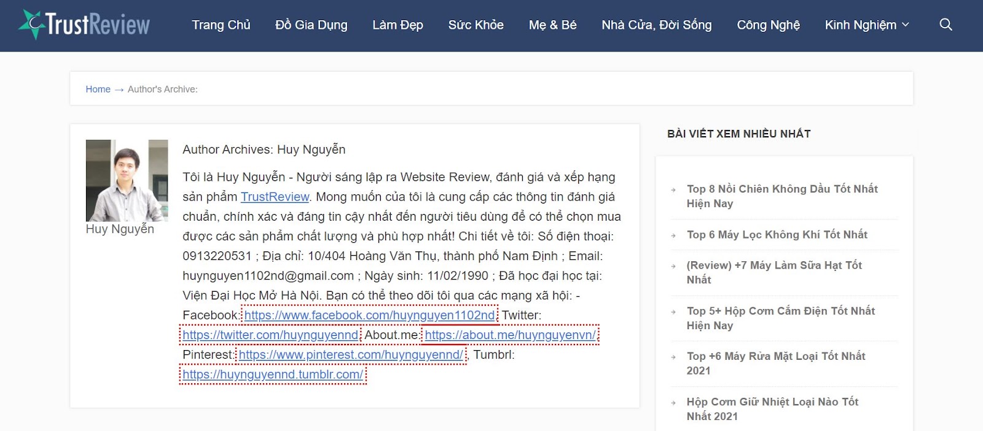
Task: Expand the Kinh Nghiệm dropdown arrow
Action: (x=906, y=25)
